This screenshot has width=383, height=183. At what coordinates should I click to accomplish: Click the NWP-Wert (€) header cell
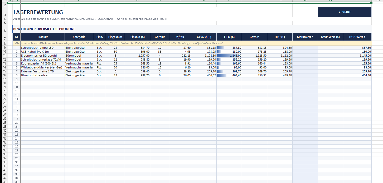pos(330,37)
